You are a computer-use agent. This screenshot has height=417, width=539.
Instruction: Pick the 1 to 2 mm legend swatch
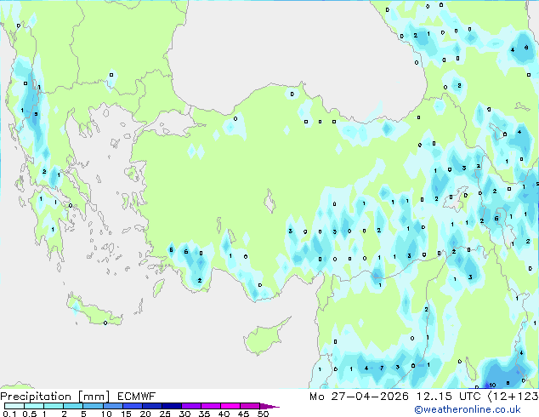click(54, 406)
